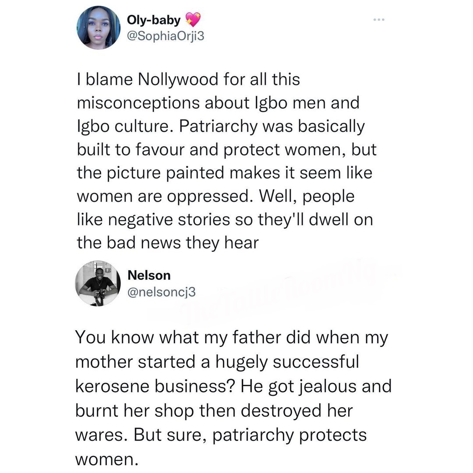Click the Nelson display name
473x473 pixels.
148,275
